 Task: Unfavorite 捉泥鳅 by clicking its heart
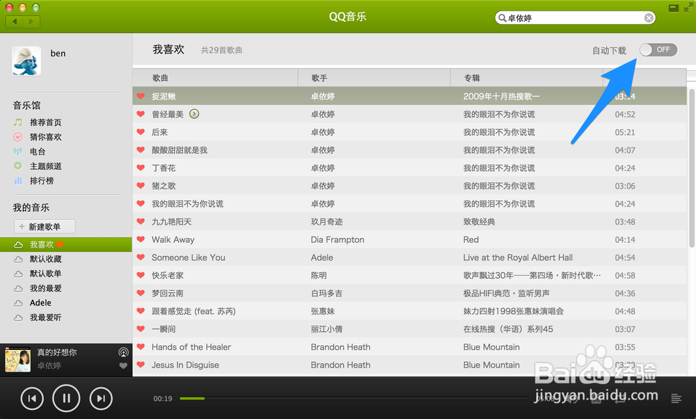pyautogui.click(x=139, y=95)
